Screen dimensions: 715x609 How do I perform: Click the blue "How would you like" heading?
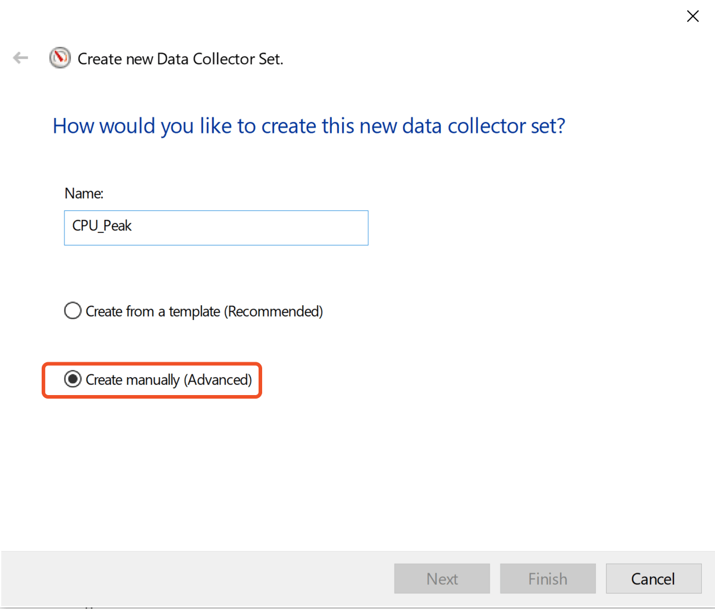[x=309, y=126]
